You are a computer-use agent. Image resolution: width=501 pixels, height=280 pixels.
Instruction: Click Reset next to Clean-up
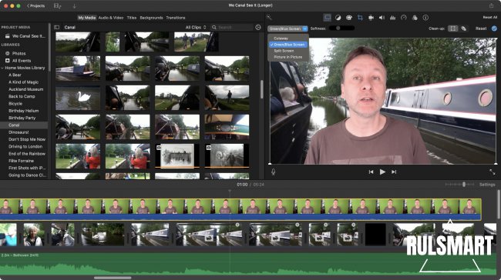pyautogui.click(x=481, y=28)
